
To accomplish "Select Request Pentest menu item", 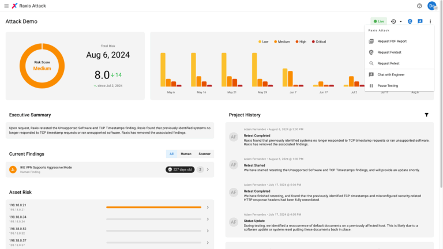I will [x=399, y=52].
